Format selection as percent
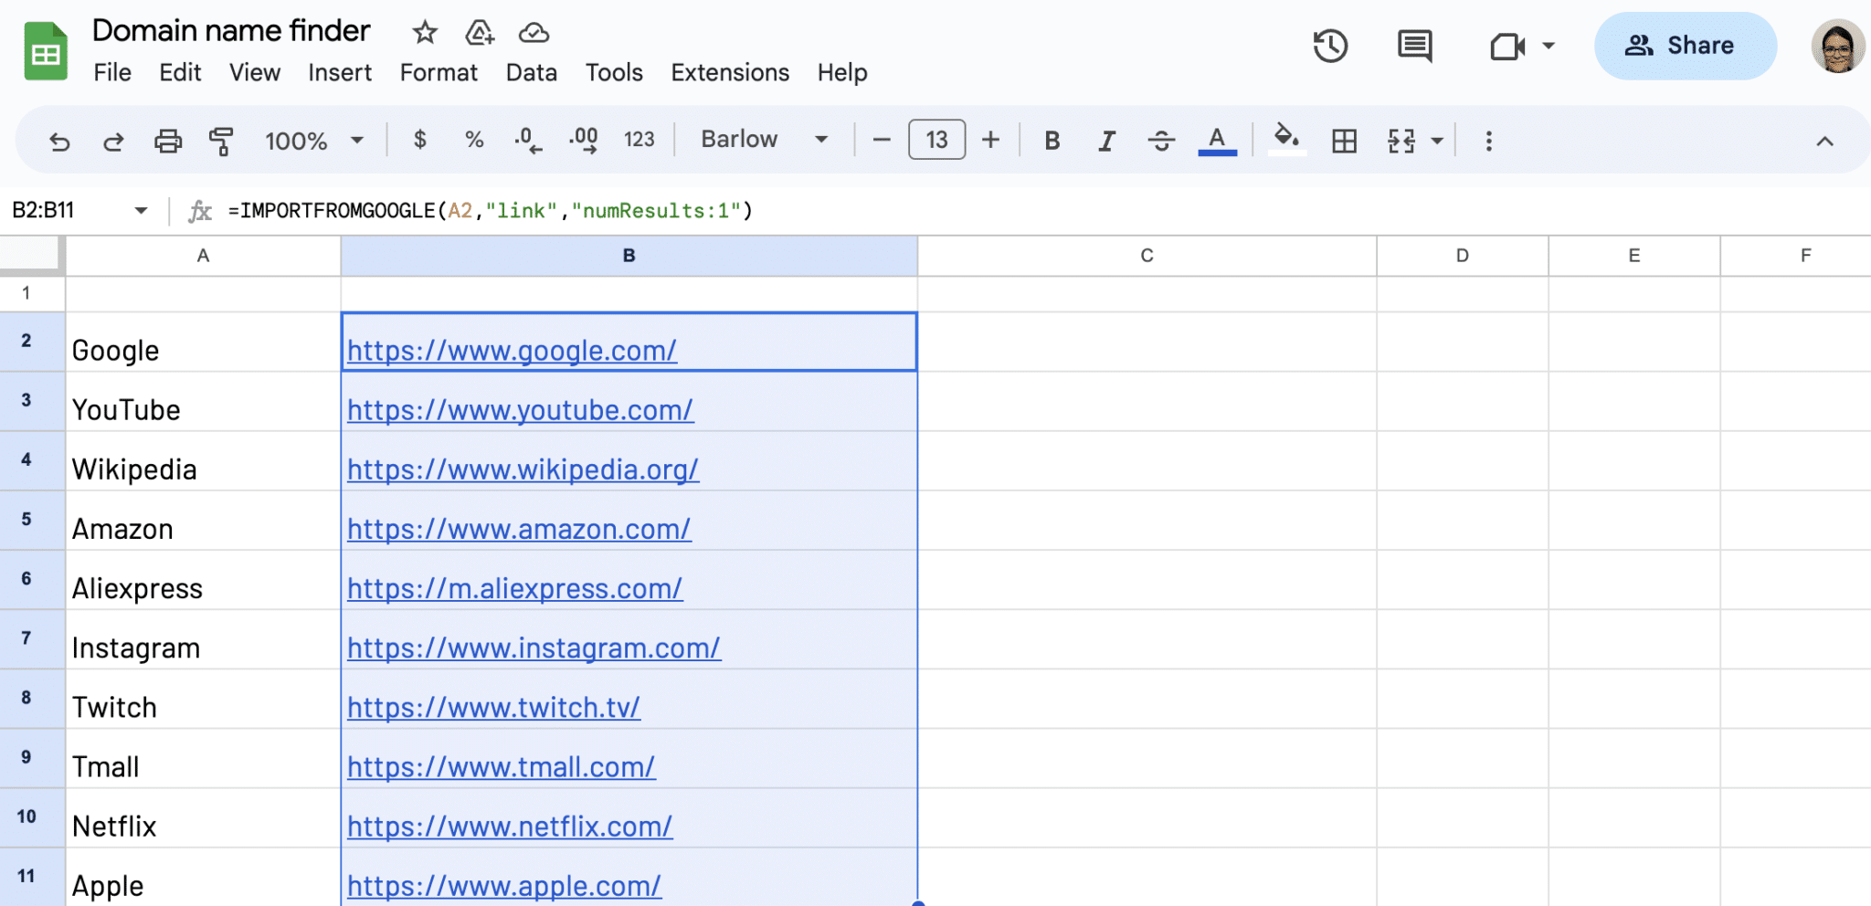Screen dimensions: 1871x906 pyautogui.click(x=474, y=140)
